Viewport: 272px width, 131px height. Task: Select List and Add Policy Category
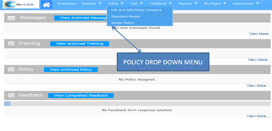[136, 10]
